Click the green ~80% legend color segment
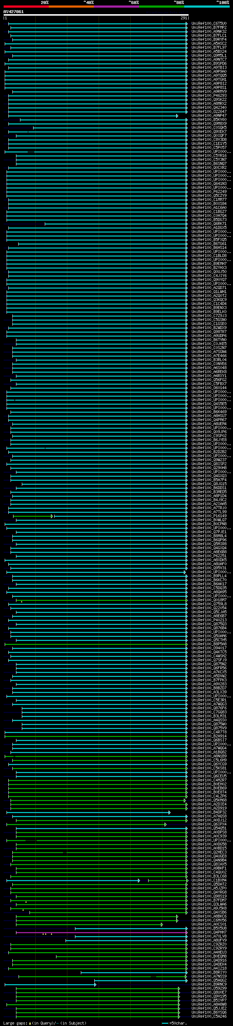This screenshot has width=233, height=1026. pos(162,7)
